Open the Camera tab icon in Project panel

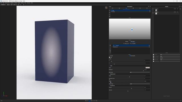point(140,8)
